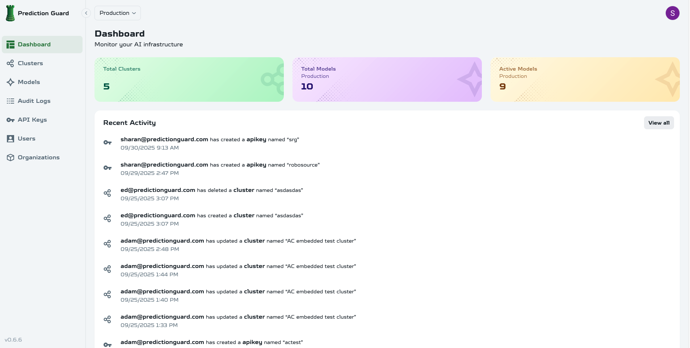
Task: Click View all recent activity
Action: coord(659,123)
